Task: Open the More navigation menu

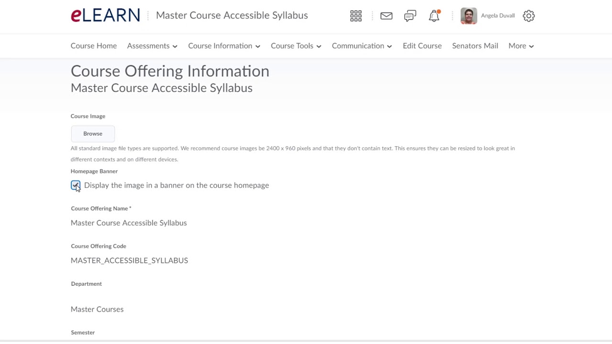Action: pos(521,46)
